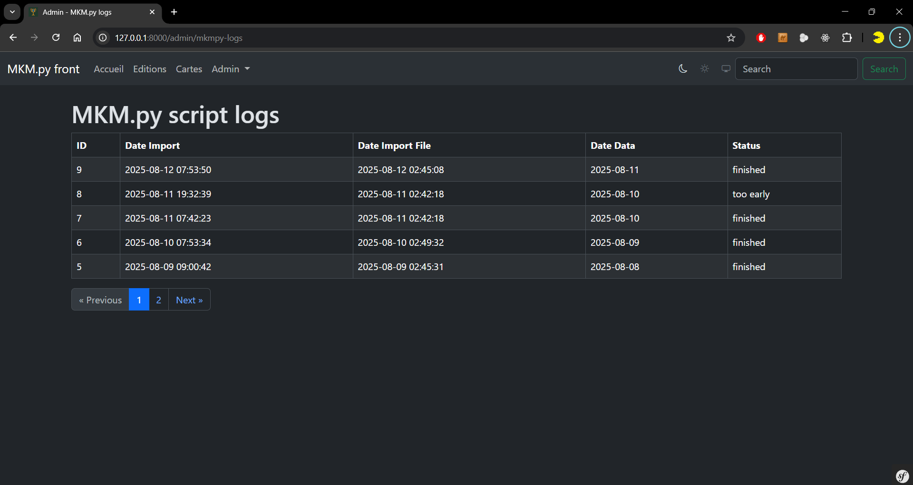The width and height of the screenshot is (913, 485).
Task: Go to Next page of logs
Action: (x=189, y=300)
